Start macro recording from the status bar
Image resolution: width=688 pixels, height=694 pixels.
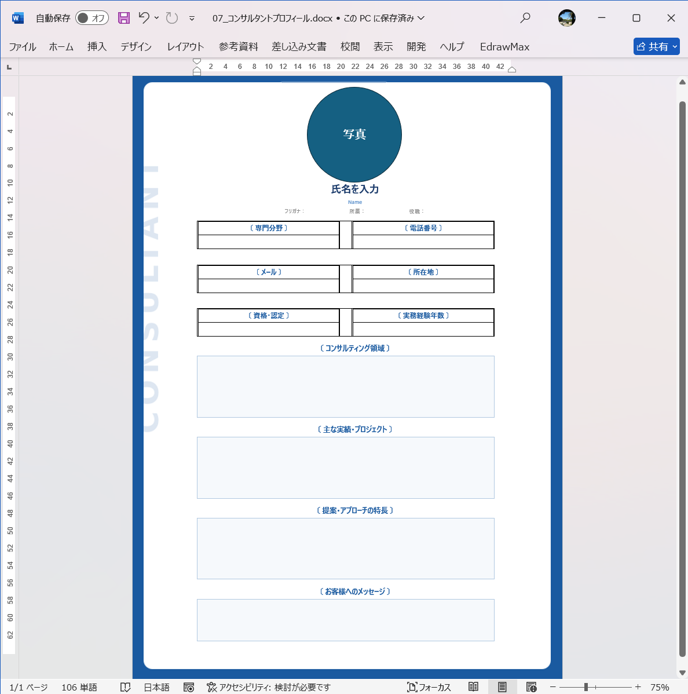point(188,688)
